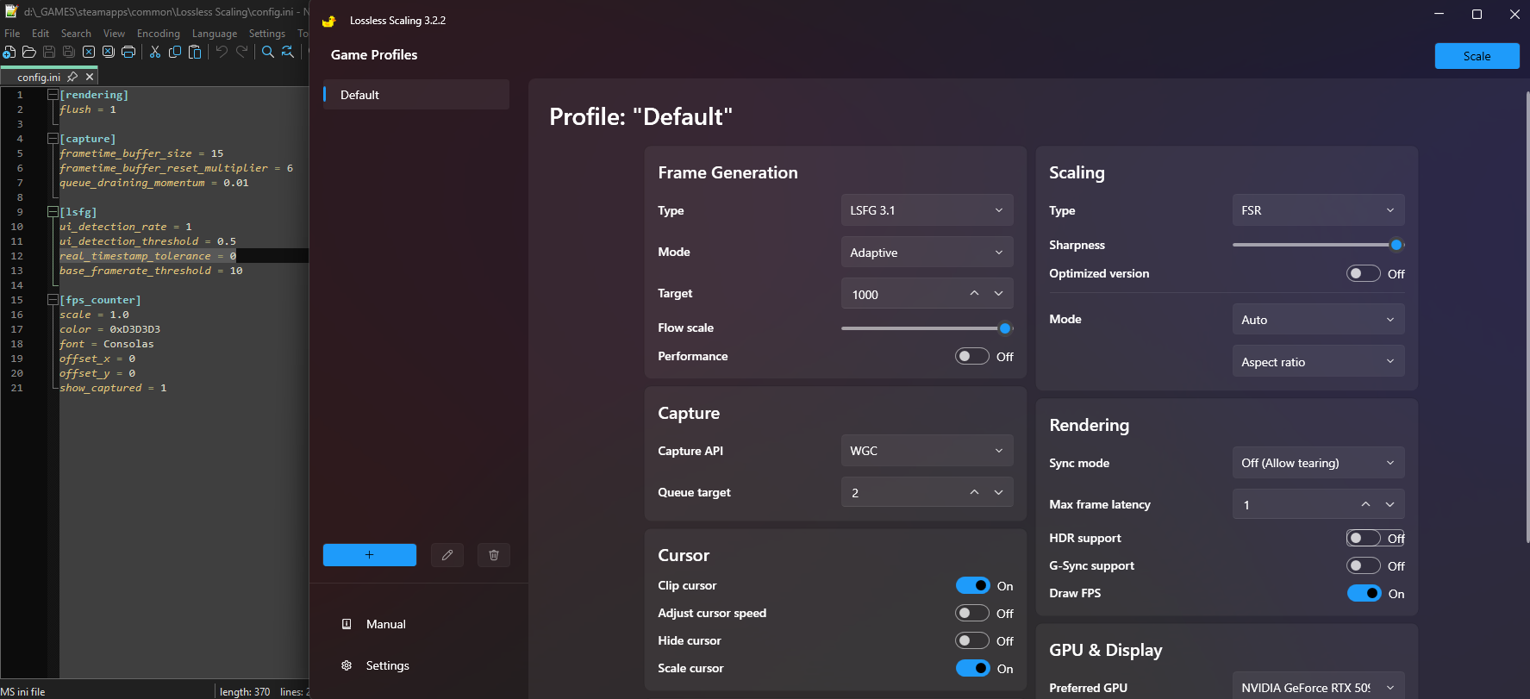Click the Save icon in Notepad++ toolbar
The height and width of the screenshot is (699, 1530).
tap(49, 52)
